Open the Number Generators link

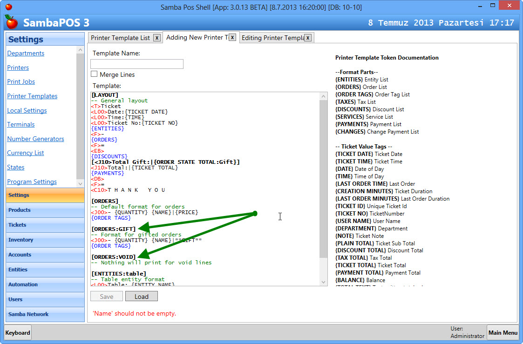click(35, 139)
